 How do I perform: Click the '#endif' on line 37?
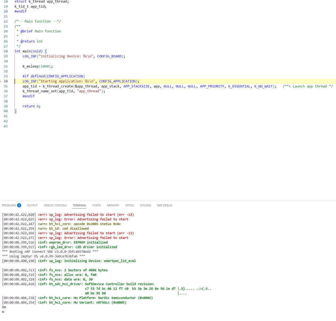click(29, 96)
